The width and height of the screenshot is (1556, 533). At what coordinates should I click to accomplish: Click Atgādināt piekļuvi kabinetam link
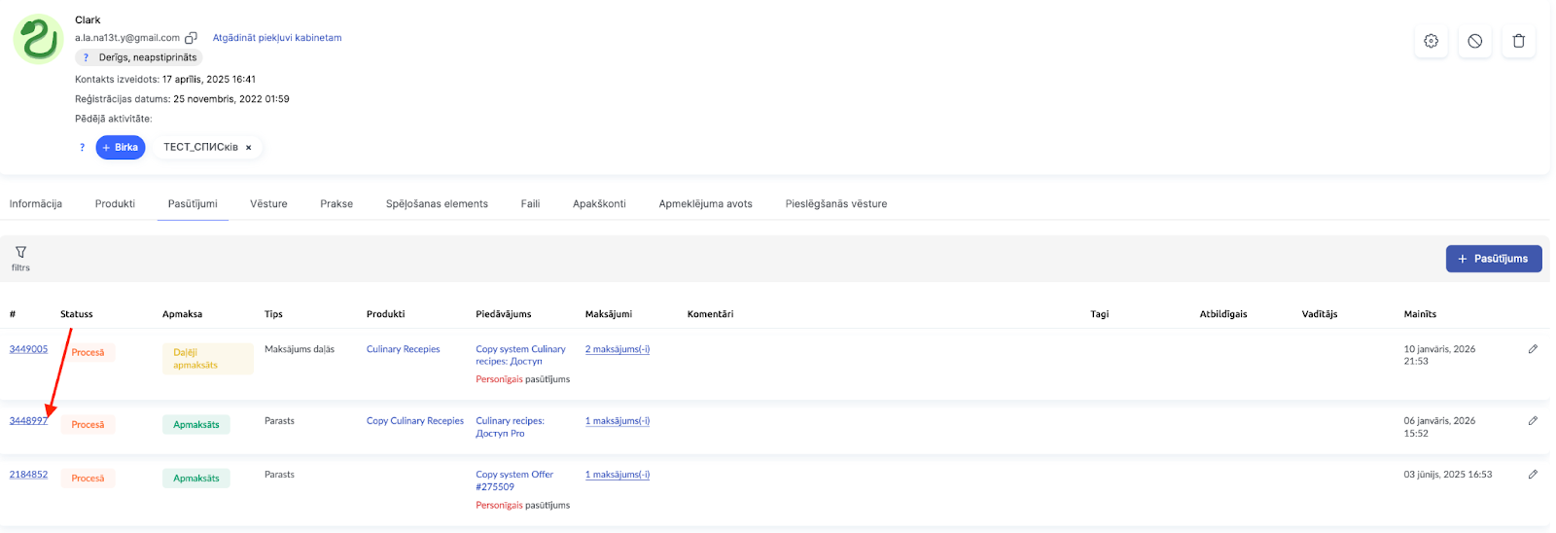[x=277, y=38]
